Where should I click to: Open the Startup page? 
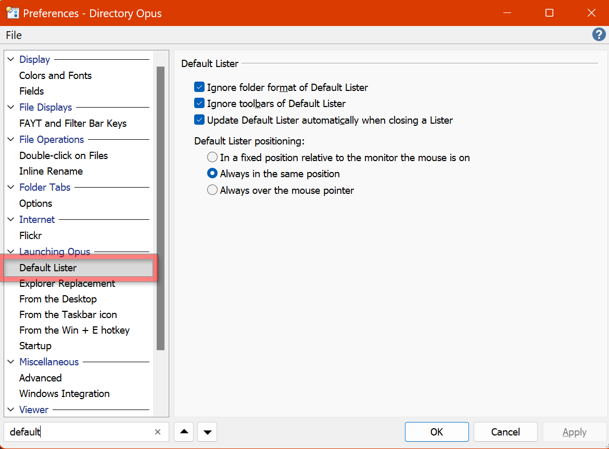coord(35,346)
